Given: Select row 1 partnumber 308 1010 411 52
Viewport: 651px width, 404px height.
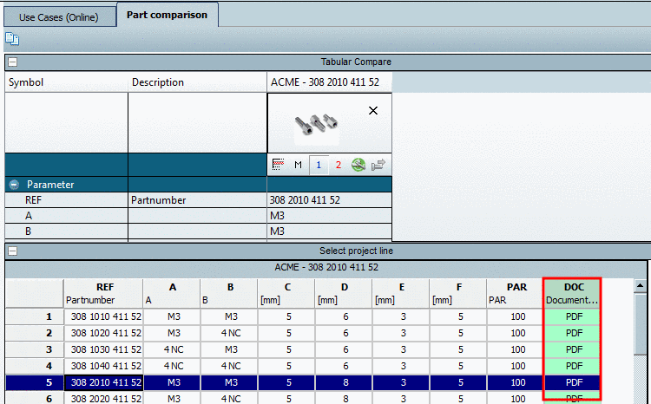Looking at the screenshot, I should pyautogui.click(x=103, y=316).
